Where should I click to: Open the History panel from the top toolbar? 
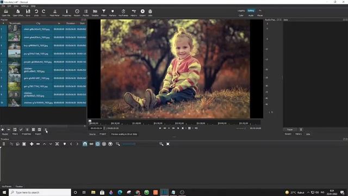134,13
